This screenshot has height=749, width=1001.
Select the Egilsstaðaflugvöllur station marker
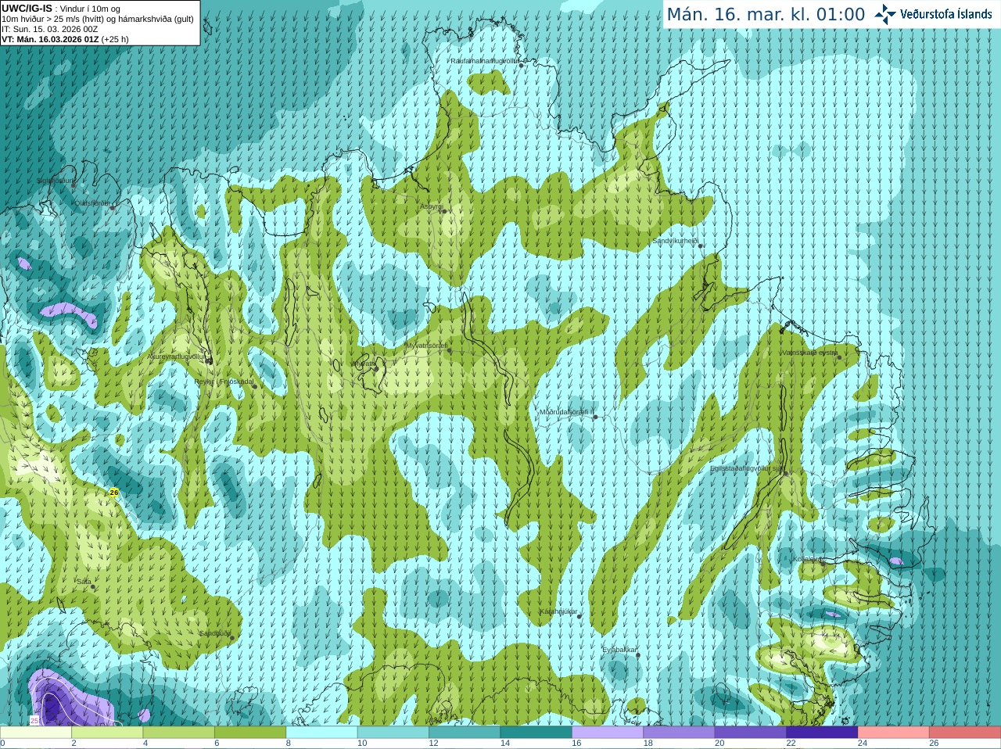click(x=786, y=474)
